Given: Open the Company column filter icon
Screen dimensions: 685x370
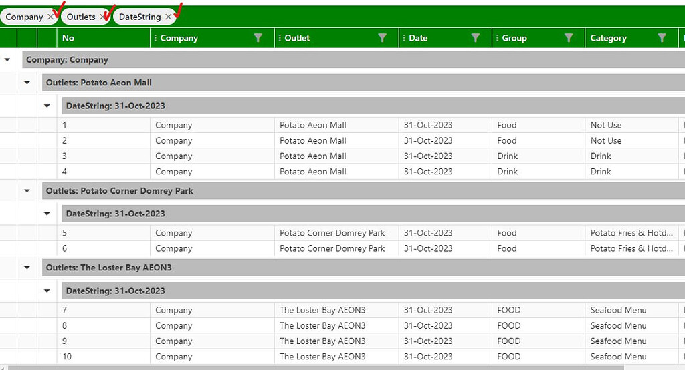Looking at the screenshot, I should (258, 38).
